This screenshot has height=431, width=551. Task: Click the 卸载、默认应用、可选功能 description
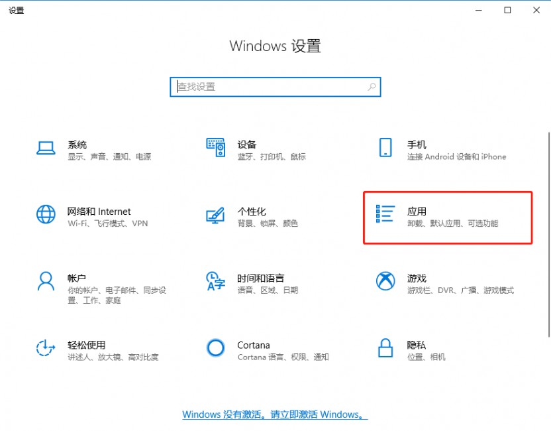(x=452, y=223)
